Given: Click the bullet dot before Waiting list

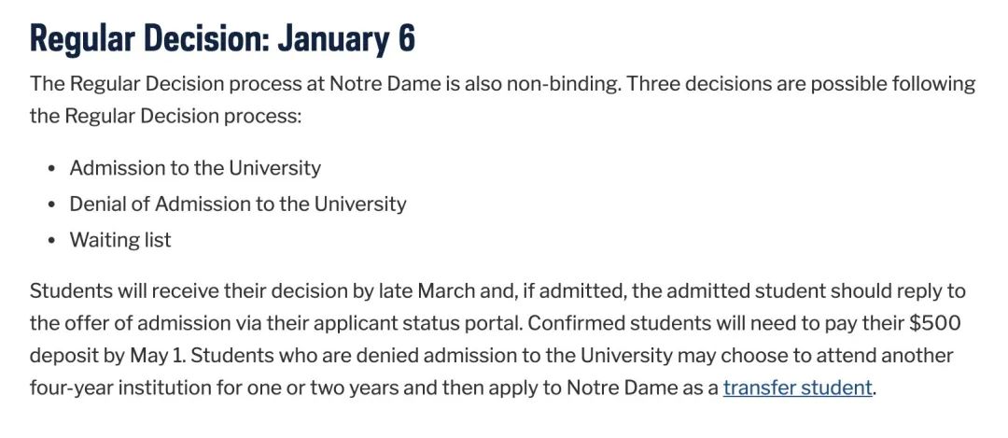Looking at the screenshot, I should (x=51, y=241).
